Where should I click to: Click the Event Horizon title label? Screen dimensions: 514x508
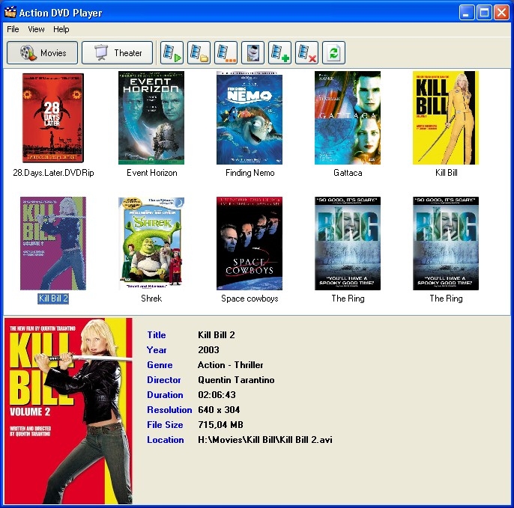tap(152, 173)
